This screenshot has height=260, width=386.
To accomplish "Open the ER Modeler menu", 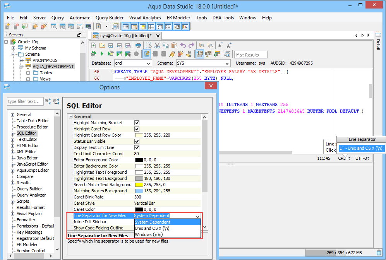I will (x=178, y=18).
